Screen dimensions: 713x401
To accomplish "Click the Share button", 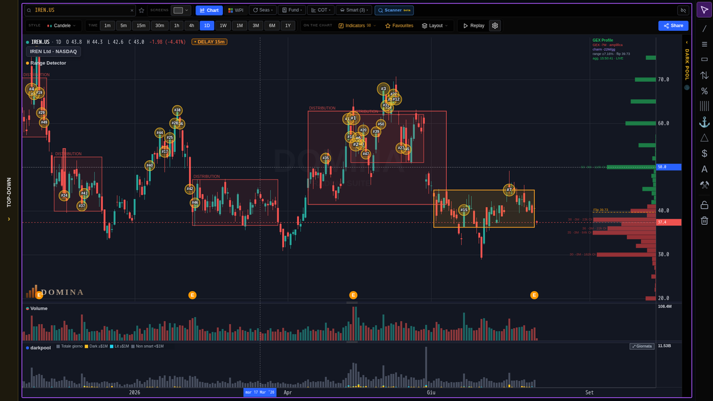I will 673,26.
